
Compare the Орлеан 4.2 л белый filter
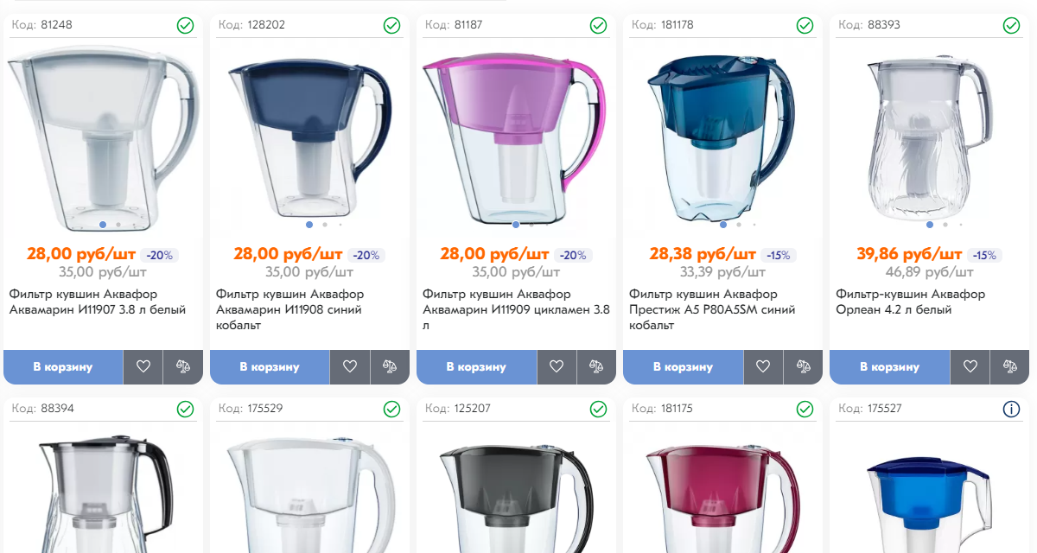pos(1009,366)
